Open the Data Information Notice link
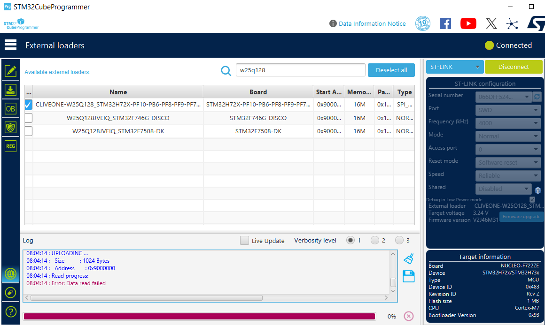 pyautogui.click(x=372, y=23)
